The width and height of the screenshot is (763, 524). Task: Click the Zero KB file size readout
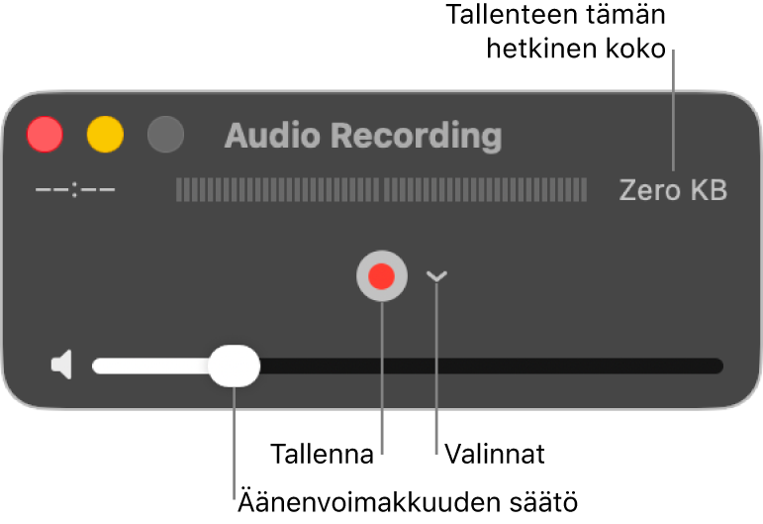point(673,190)
